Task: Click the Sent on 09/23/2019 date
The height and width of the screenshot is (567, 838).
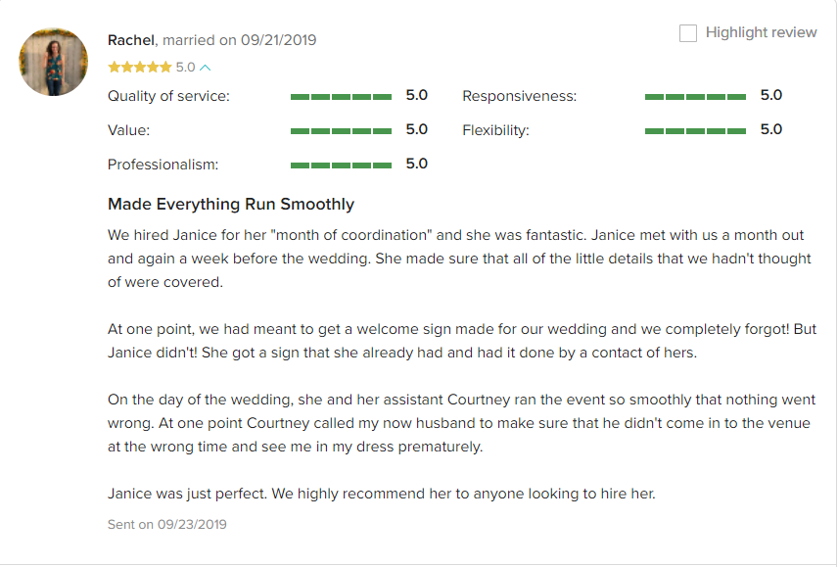Action: pos(167,524)
